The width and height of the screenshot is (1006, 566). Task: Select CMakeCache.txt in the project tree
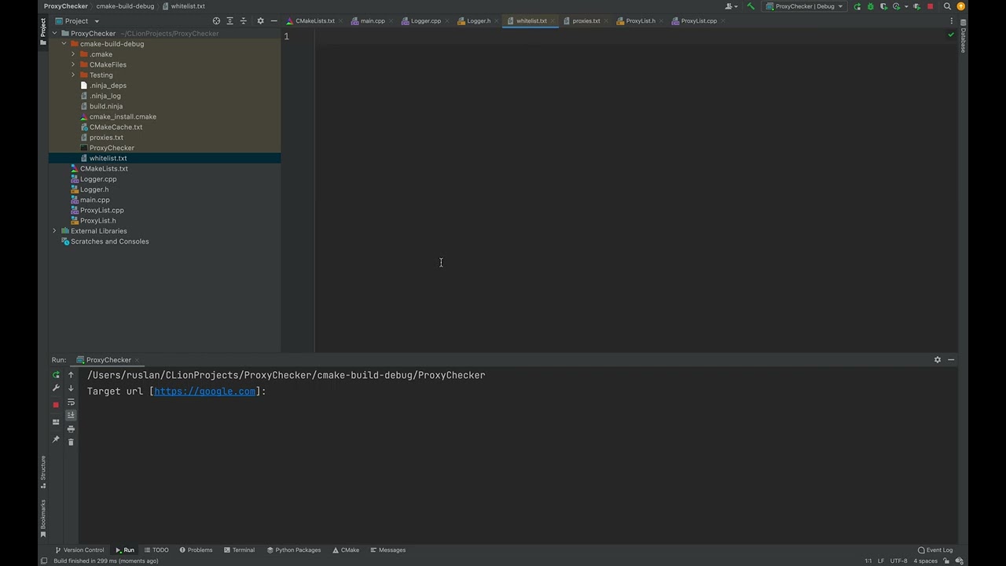pyautogui.click(x=116, y=127)
